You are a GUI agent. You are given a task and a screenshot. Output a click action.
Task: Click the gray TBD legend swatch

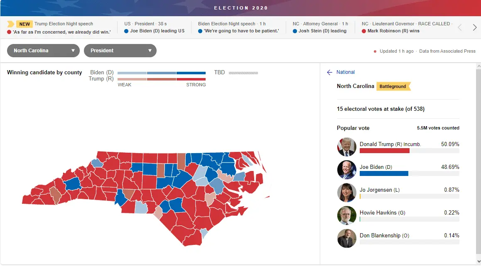pyautogui.click(x=243, y=73)
